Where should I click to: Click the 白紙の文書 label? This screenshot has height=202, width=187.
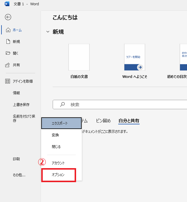tap(79, 77)
